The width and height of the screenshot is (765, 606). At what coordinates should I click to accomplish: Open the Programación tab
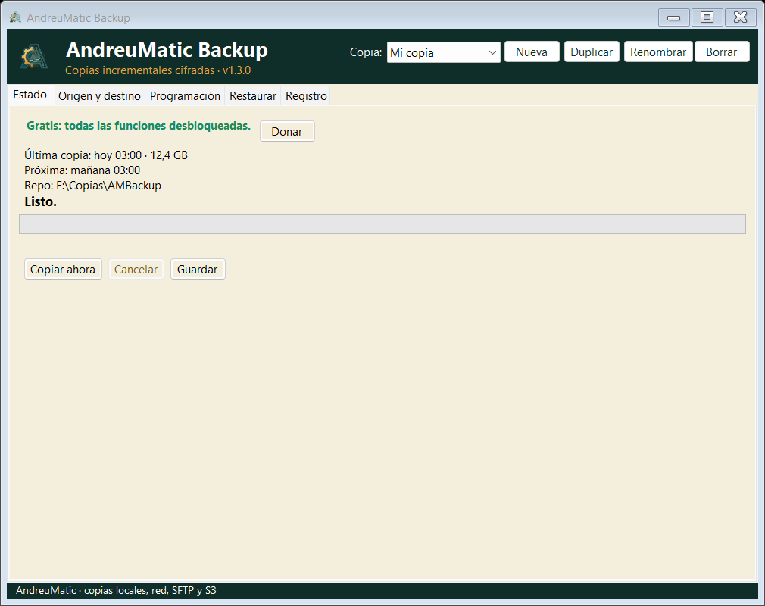[x=185, y=96]
